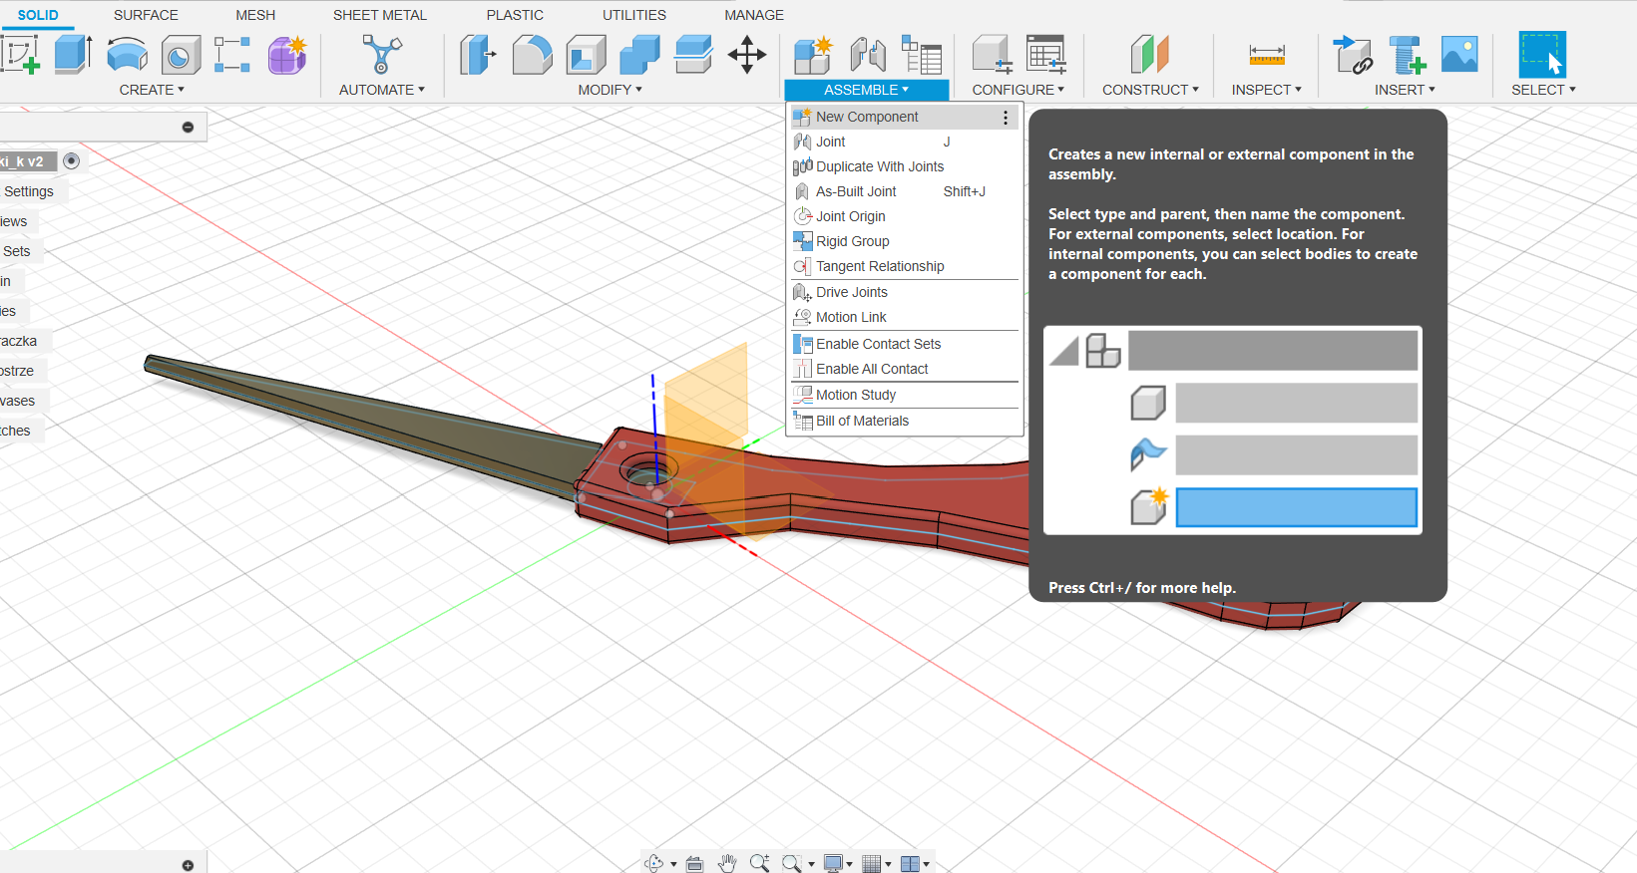Activate the Pan hand tool

[x=727, y=864]
